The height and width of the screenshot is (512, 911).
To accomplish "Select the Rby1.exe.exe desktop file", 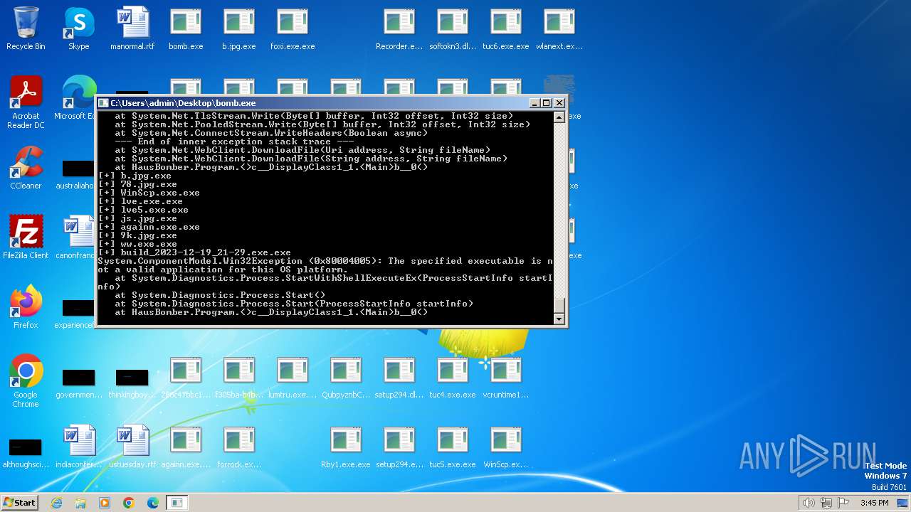I will 346,447.
